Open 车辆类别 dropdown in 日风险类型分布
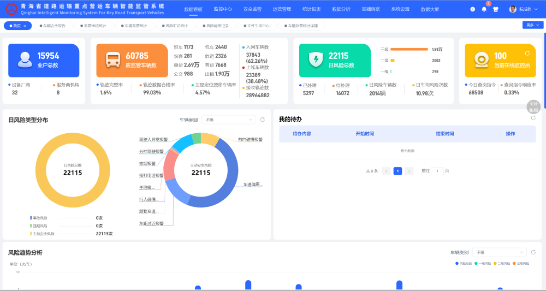546x291 pixels. (228, 120)
